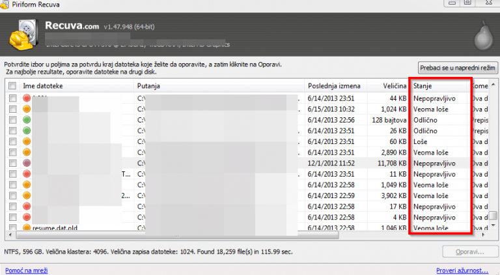Tick the checkbox of the 2,890 KB file
500x275 pixels.
click(x=12, y=152)
